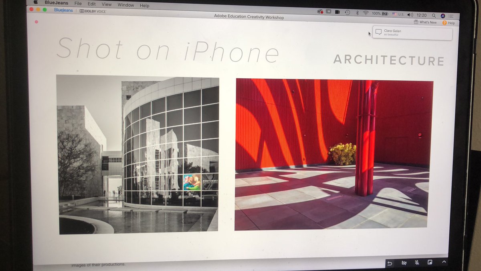Click the 12:20 clock
Image resolution: width=481 pixels, height=271 pixels.
(x=422, y=15)
